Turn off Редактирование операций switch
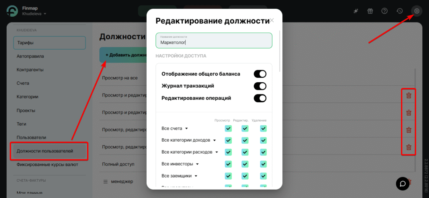Image resolution: width=429 pixels, height=198 pixels. (x=260, y=98)
